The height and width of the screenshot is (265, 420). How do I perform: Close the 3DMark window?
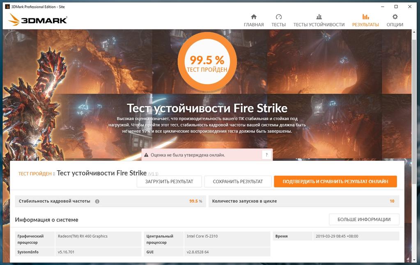coord(410,7)
